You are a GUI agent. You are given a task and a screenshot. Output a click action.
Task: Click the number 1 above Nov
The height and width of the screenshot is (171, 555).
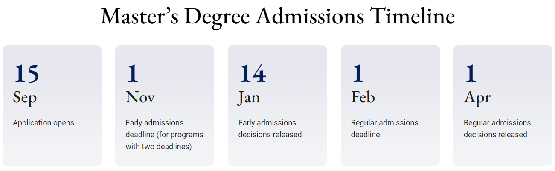pyautogui.click(x=133, y=73)
